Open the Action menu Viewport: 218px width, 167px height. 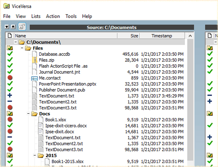click(53, 16)
